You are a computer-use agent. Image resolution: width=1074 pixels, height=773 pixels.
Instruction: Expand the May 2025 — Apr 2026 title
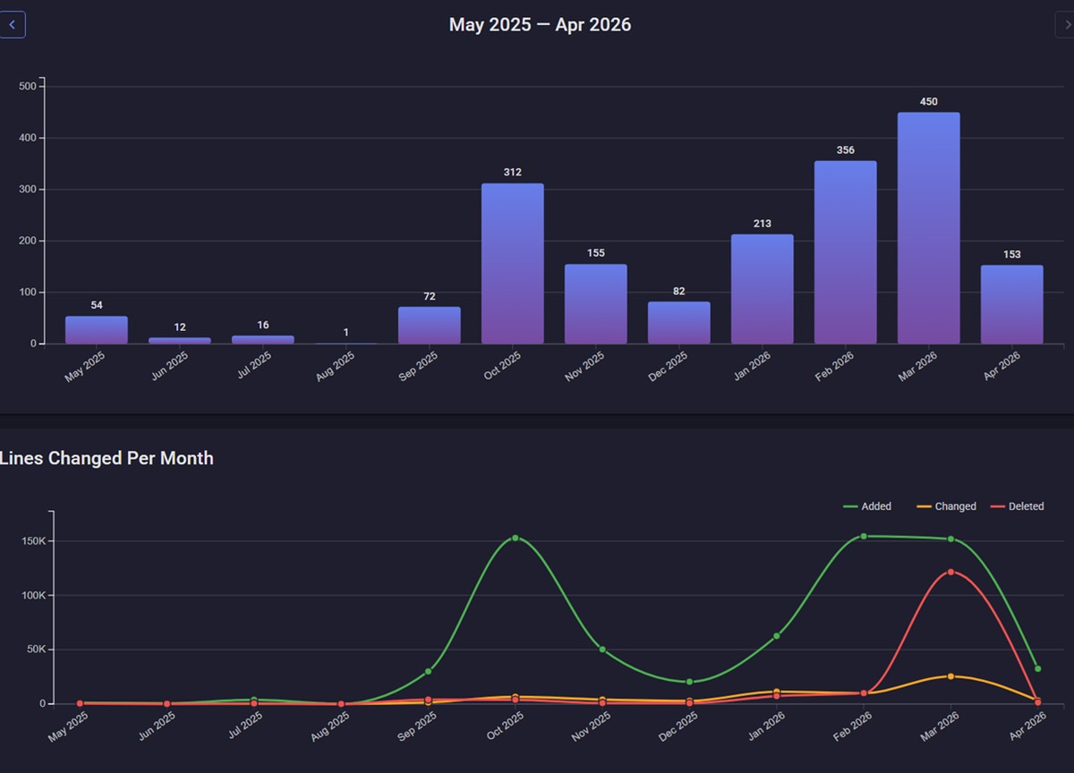click(x=540, y=24)
